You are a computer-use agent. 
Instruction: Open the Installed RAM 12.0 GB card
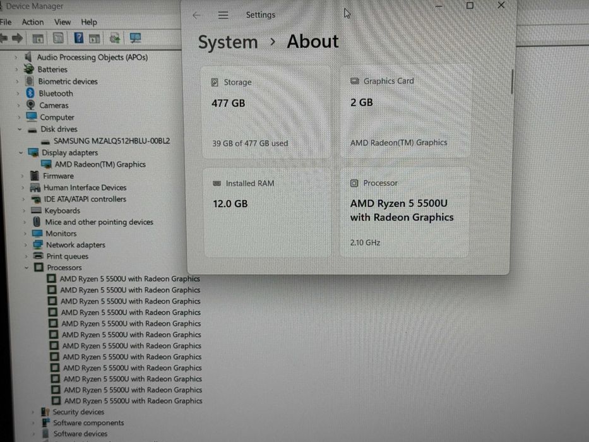coord(268,213)
